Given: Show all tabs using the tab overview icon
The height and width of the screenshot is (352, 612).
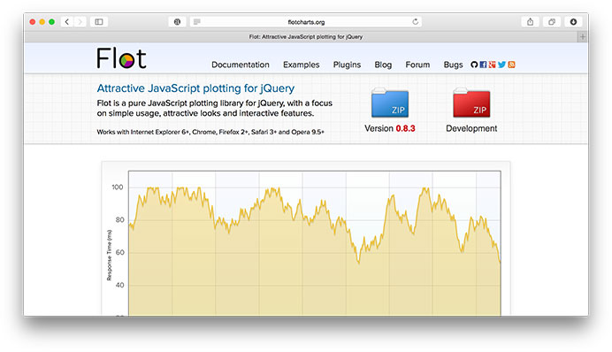Looking at the screenshot, I should coord(552,22).
